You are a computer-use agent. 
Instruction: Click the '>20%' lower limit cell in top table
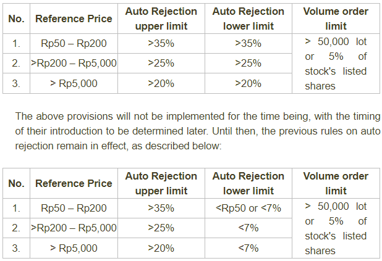tap(248, 83)
